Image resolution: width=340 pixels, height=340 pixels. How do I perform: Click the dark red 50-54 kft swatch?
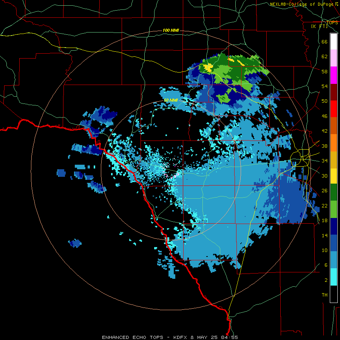[x=334, y=92]
